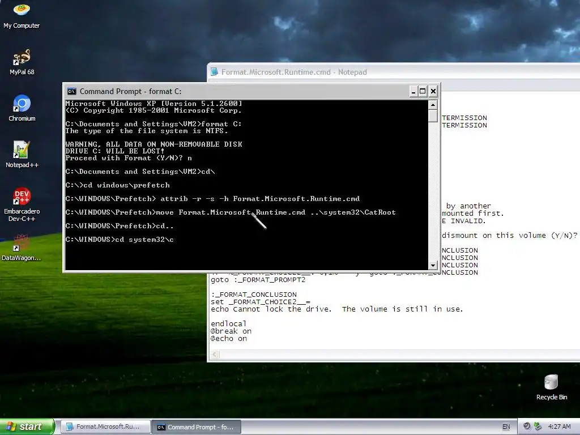Click 'dismount on this volume (Y/N)?' text

[x=509, y=236]
